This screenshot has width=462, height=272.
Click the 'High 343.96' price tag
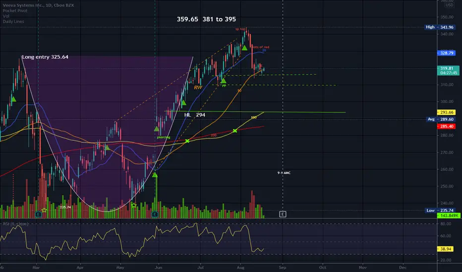coord(440,27)
